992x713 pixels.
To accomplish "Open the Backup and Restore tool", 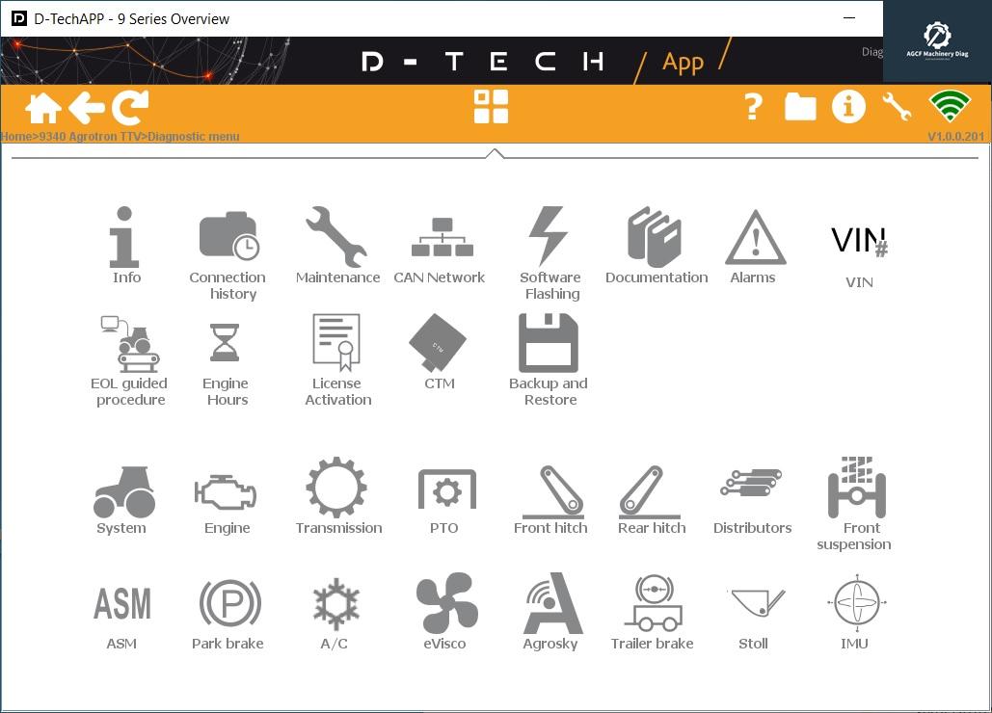I will click(x=550, y=342).
